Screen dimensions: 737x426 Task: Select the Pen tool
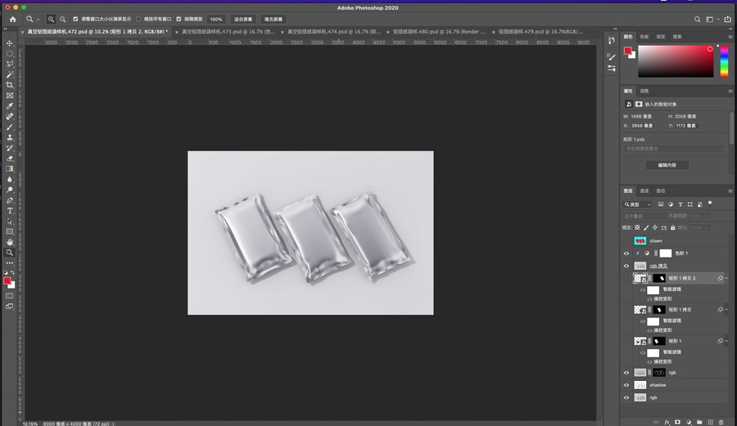(9, 200)
